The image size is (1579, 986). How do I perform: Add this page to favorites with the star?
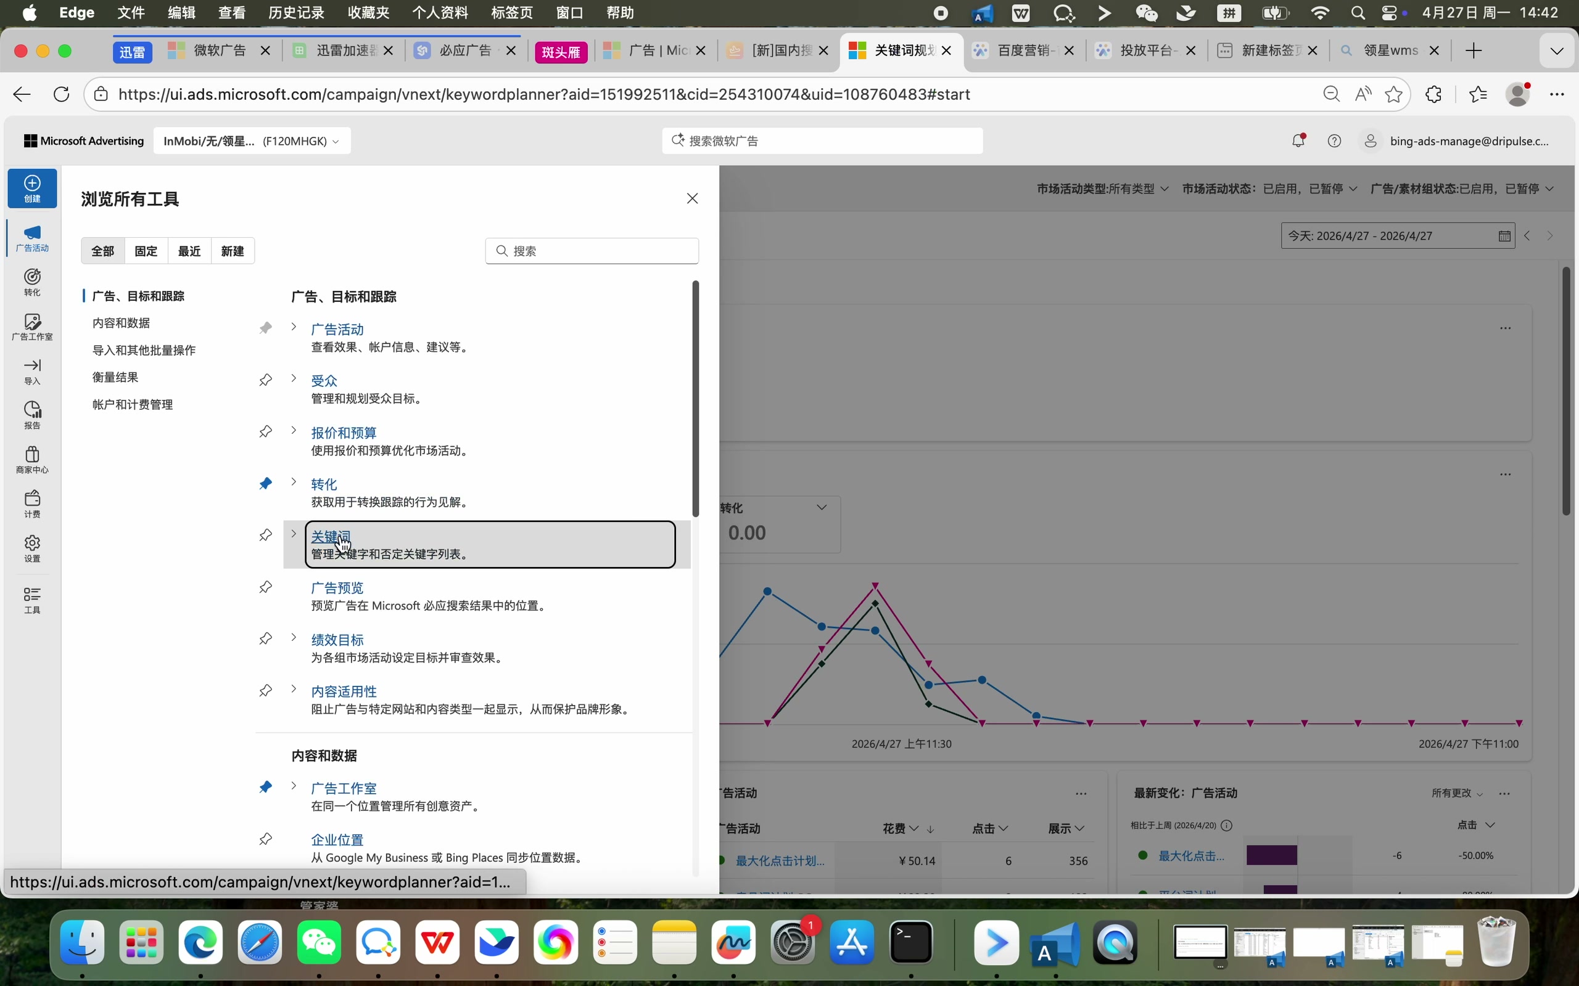(1394, 94)
